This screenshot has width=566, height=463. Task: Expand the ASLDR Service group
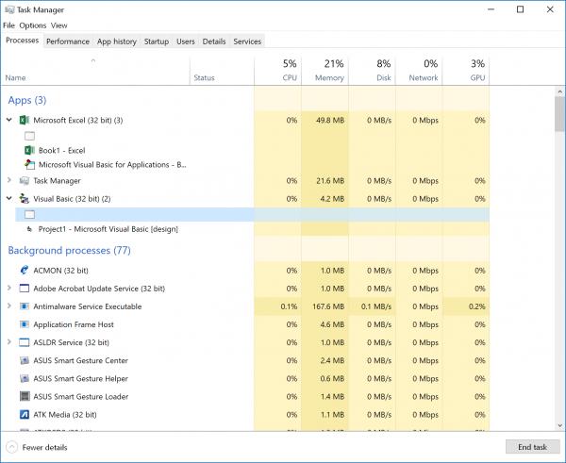9,341
